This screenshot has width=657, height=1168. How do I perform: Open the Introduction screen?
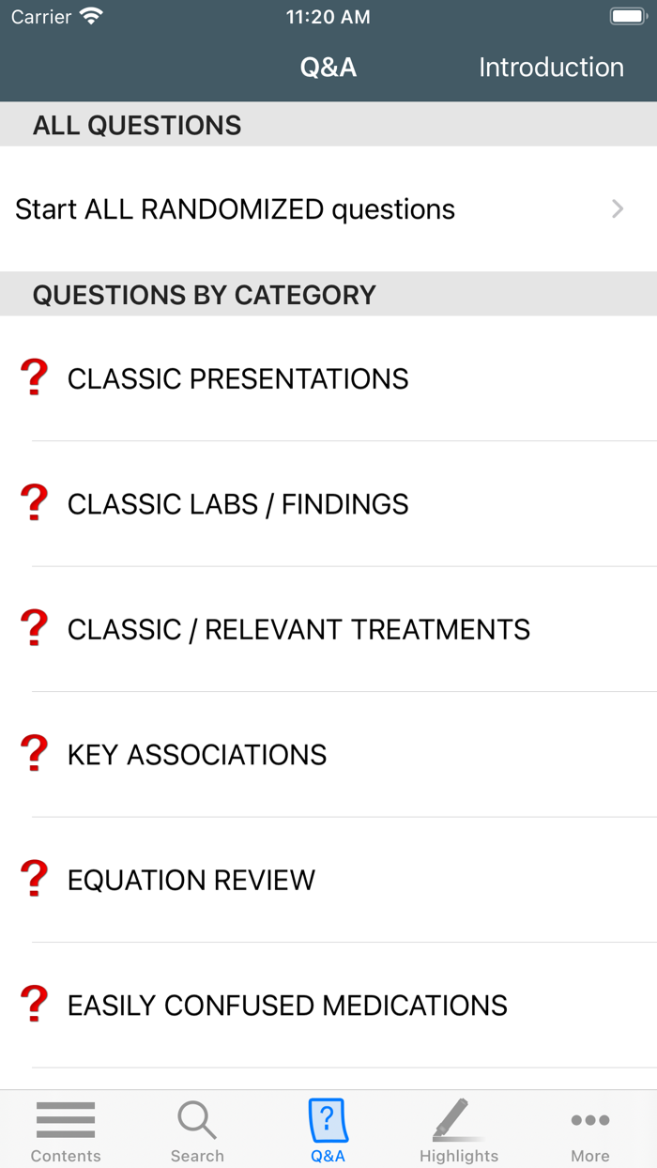coord(551,67)
